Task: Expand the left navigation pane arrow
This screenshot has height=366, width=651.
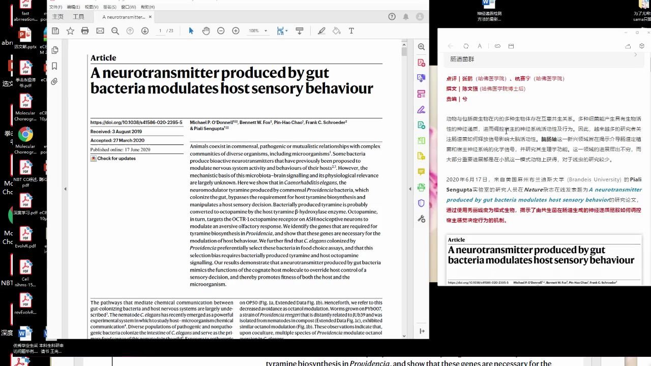Action: tap(65, 189)
